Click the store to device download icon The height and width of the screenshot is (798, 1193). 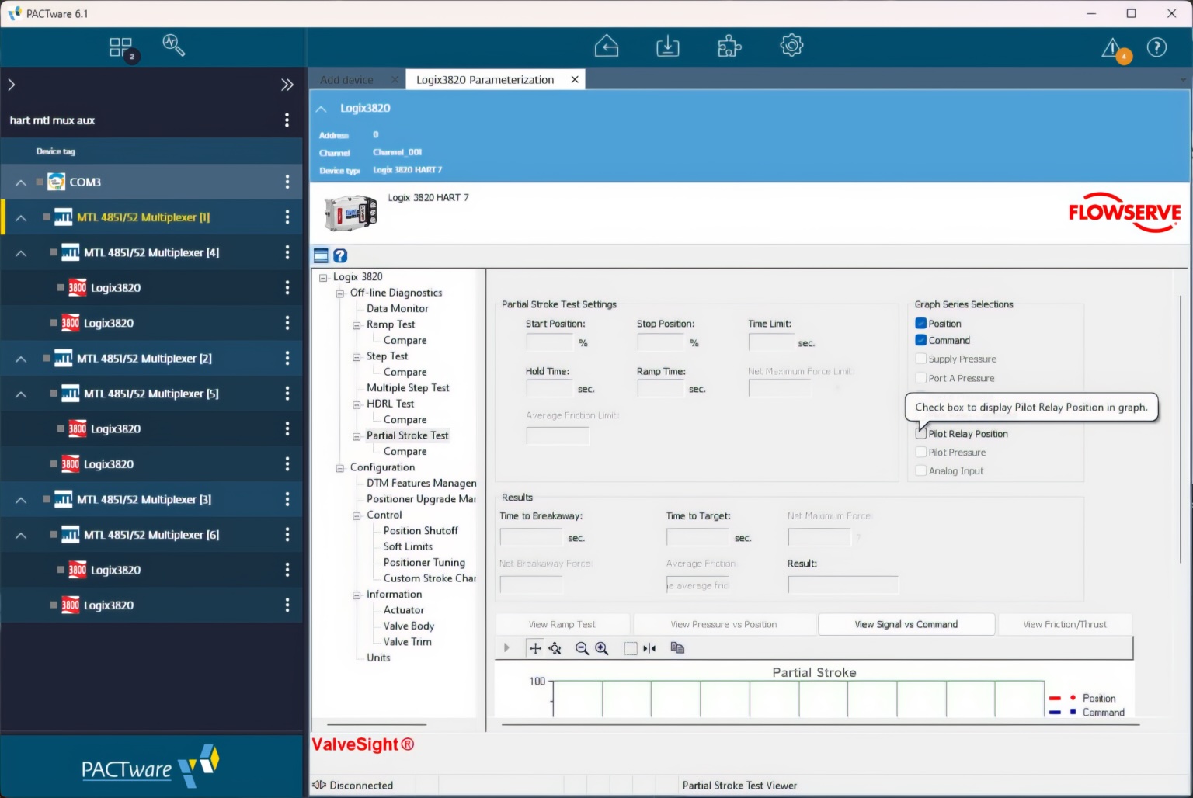667,46
